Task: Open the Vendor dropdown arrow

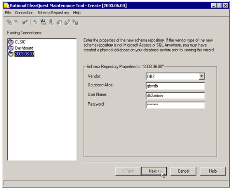Action: pyautogui.click(x=202, y=76)
